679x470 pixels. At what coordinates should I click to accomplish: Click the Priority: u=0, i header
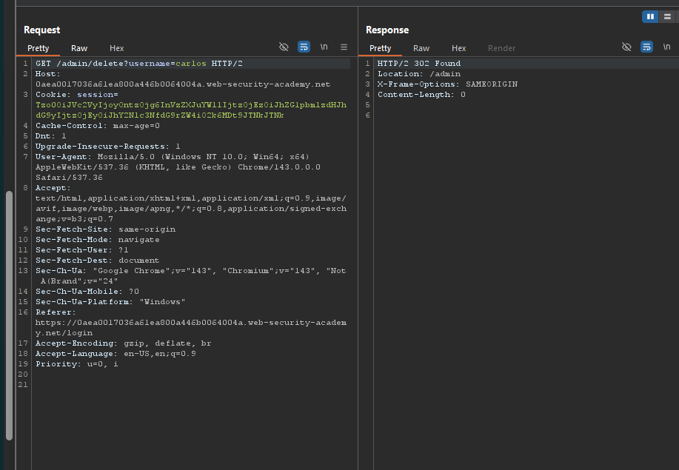tap(77, 364)
